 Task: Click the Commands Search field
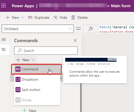click(46, 51)
